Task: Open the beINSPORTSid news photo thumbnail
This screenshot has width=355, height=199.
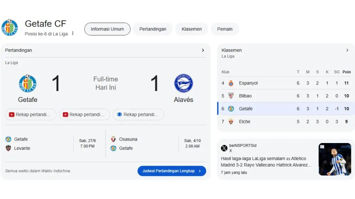Action: (335, 159)
